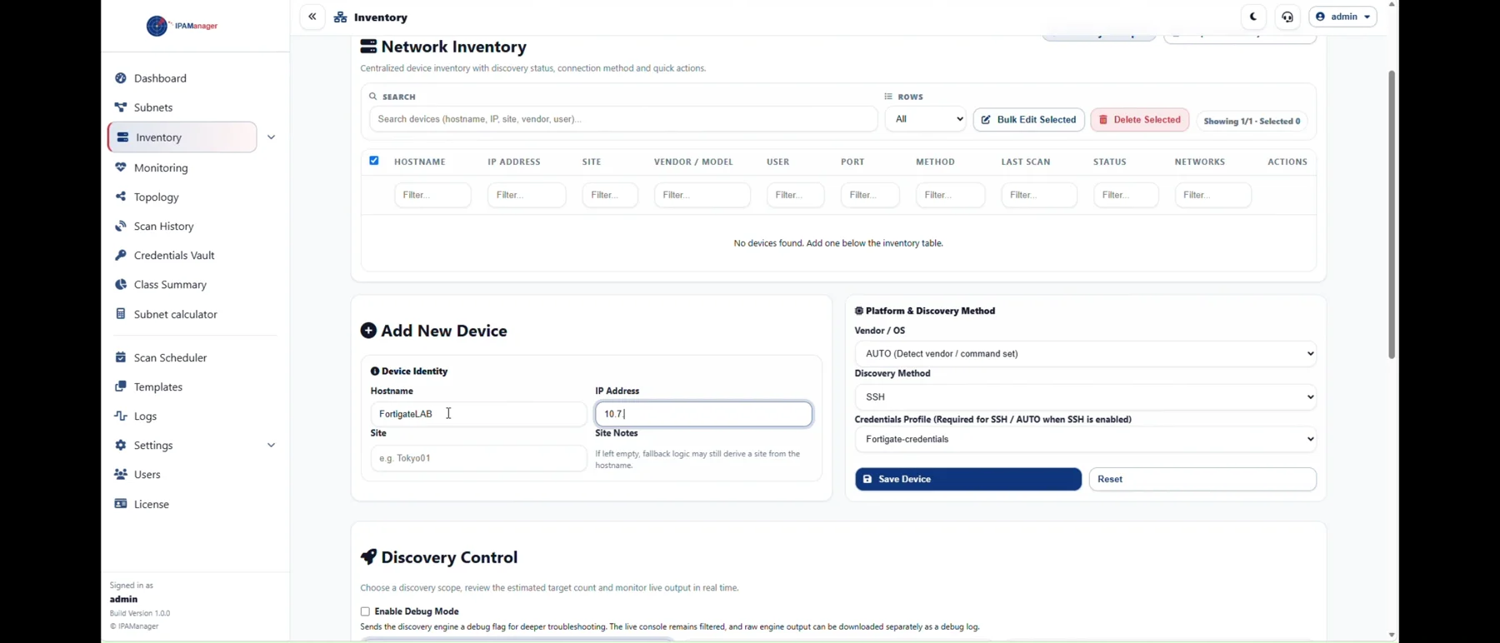Open the Credentials Profile dropdown

click(1086, 440)
